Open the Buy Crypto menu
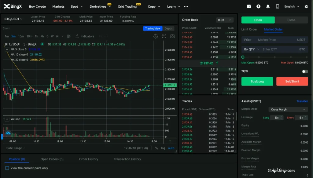Image resolution: width=313 pixels, height=178 pixels. pyautogui.click(x=37, y=7)
